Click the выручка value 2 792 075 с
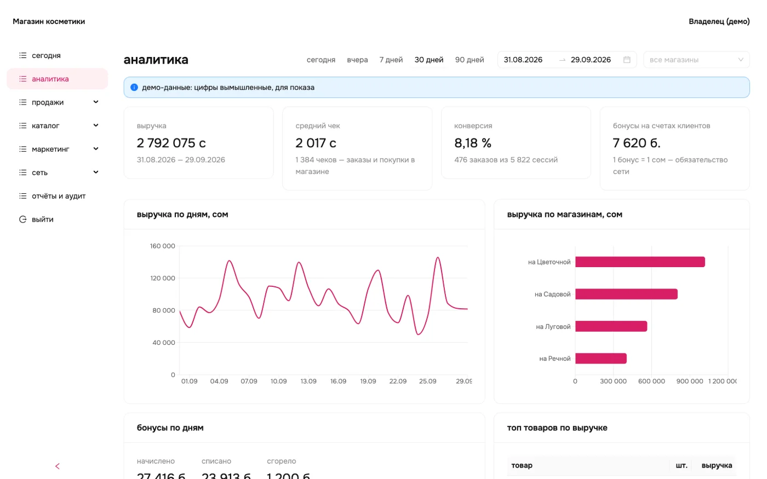This screenshot has height=479, width=767. click(171, 143)
